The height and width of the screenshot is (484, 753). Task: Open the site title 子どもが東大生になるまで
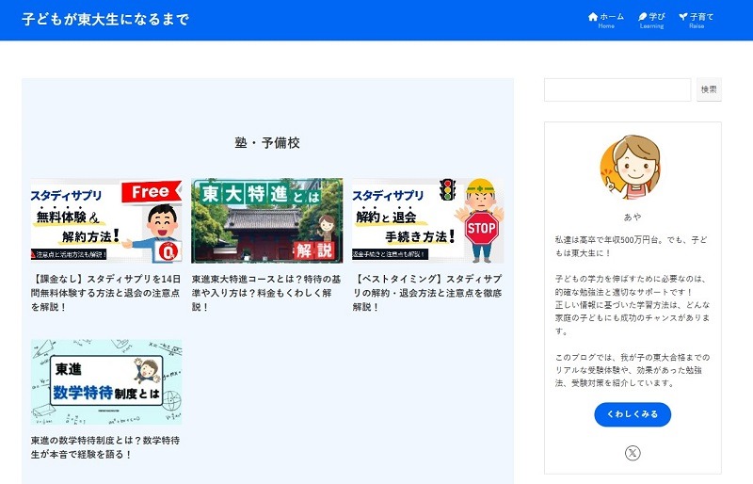click(x=105, y=19)
